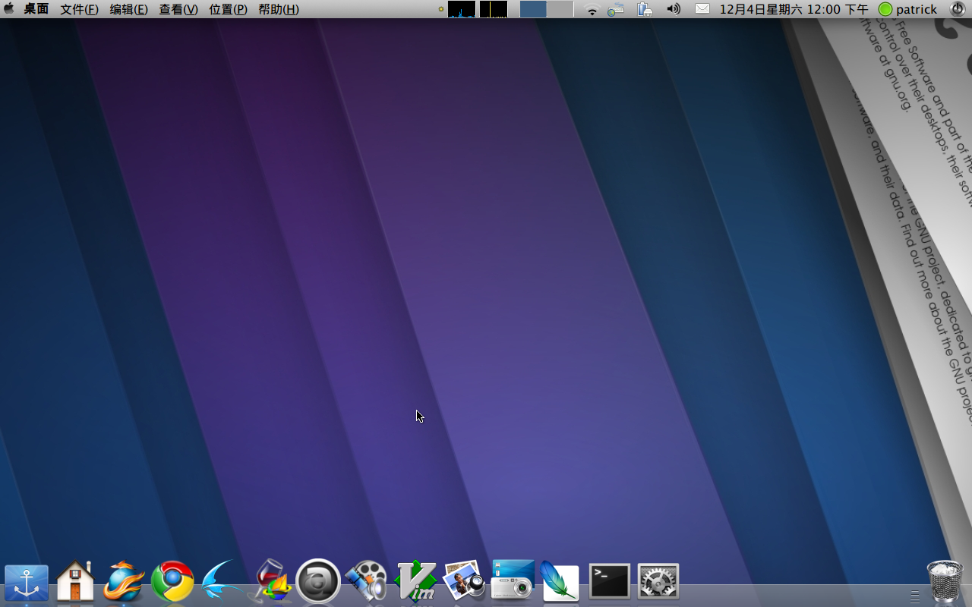
Task: Open the wireless network indicator
Action: [x=592, y=9]
